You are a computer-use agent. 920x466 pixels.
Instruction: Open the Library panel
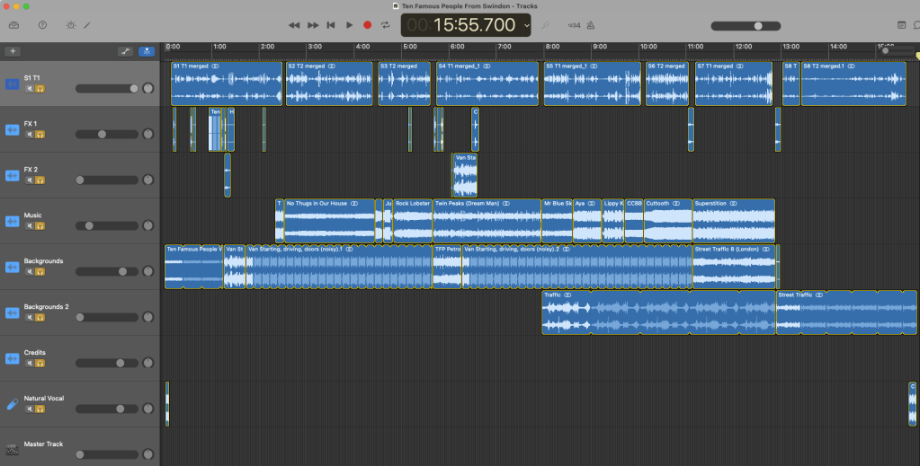tap(13, 25)
